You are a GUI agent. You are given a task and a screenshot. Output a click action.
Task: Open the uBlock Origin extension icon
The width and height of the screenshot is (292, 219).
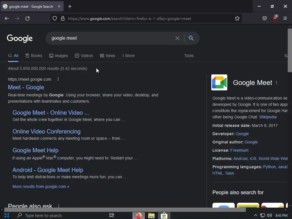(x=275, y=18)
